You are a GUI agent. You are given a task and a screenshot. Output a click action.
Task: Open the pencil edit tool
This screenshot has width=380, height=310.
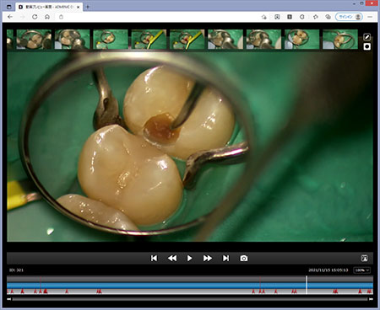click(366, 37)
